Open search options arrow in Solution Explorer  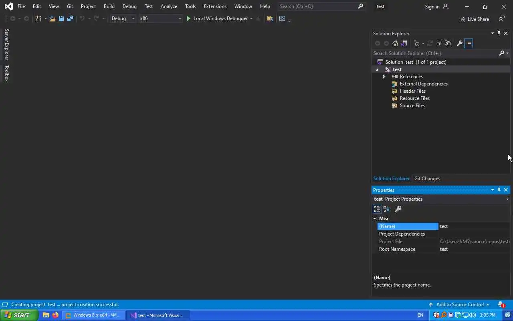[507, 53]
